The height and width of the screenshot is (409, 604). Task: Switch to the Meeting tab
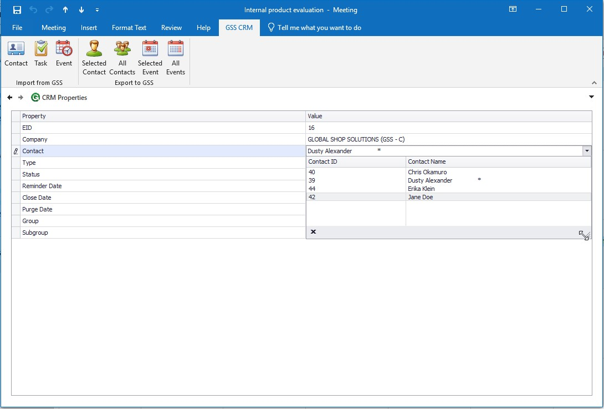coord(54,28)
